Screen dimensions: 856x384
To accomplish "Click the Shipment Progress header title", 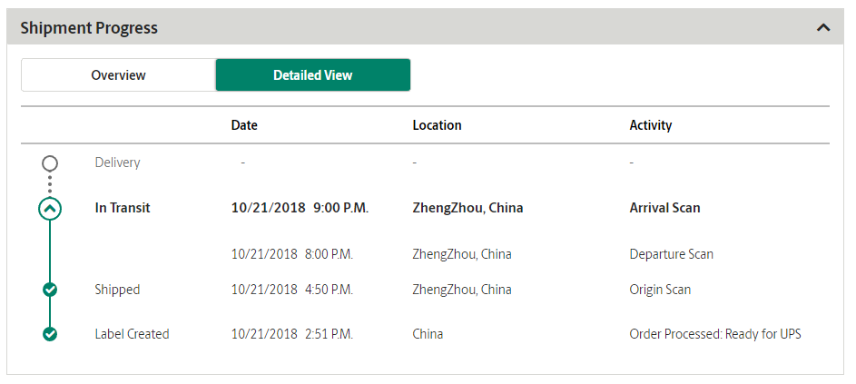I will (x=89, y=28).
